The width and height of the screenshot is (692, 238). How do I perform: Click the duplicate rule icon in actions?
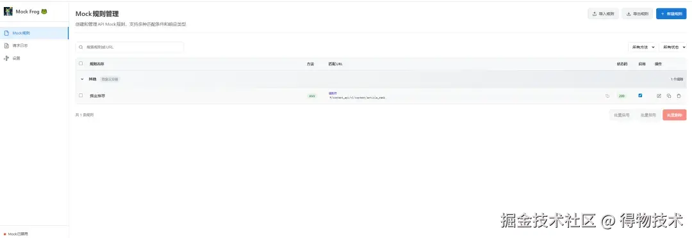click(669, 95)
